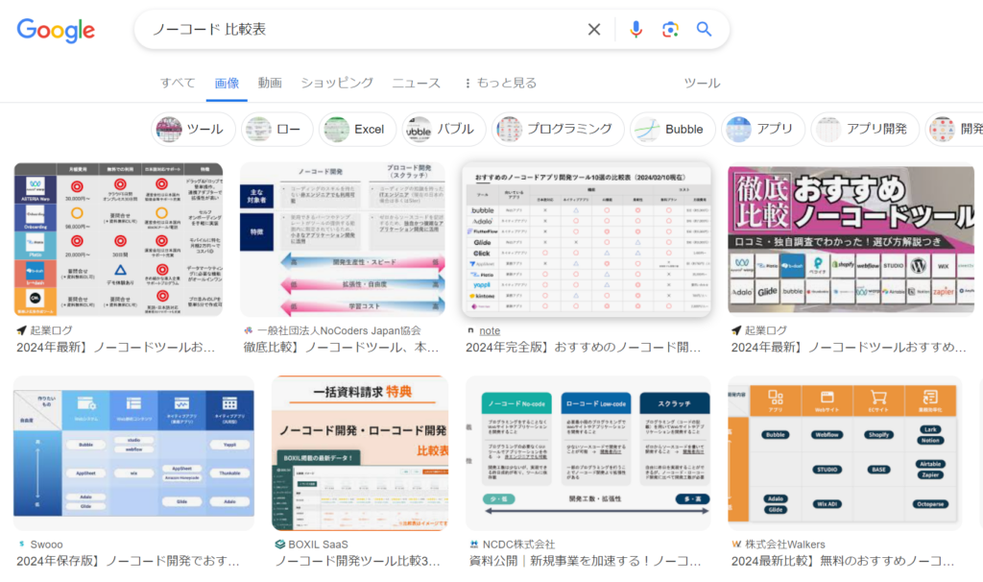Clear the search box with X
983x582 pixels.
coord(593,30)
